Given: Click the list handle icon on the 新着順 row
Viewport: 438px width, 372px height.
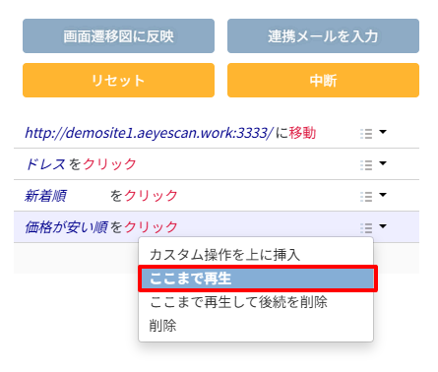Looking at the screenshot, I should tap(366, 197).
